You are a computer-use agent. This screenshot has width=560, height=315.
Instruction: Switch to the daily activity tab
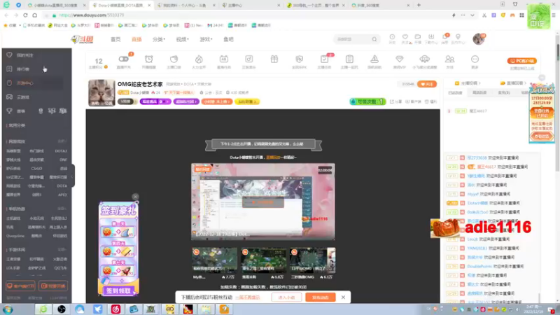(455, 92)
